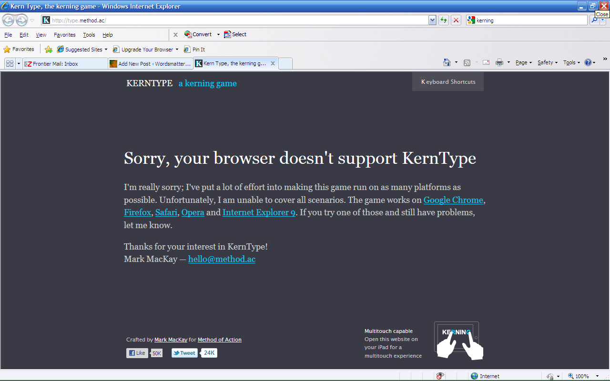
Task: Click the Twitter Tweet button
Action: click(184, 353)
